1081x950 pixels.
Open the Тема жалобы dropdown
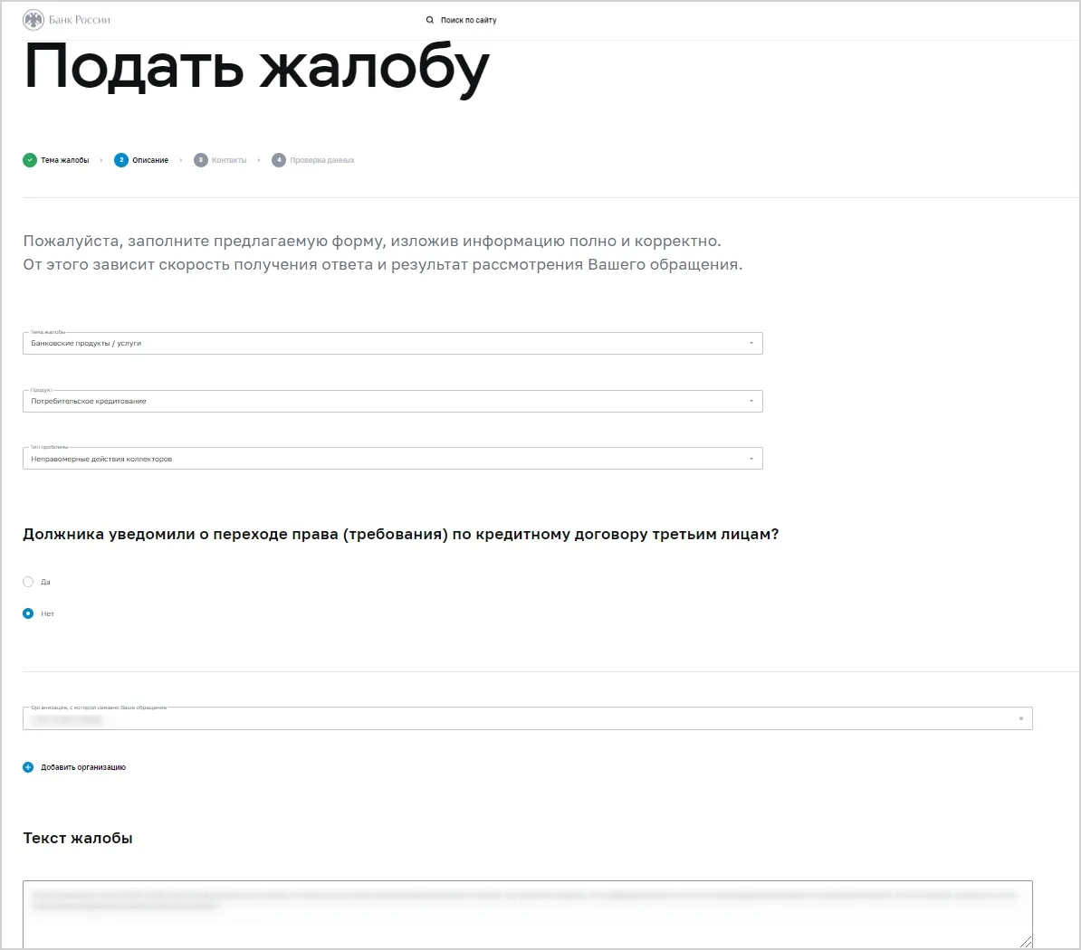coord(392,343)
